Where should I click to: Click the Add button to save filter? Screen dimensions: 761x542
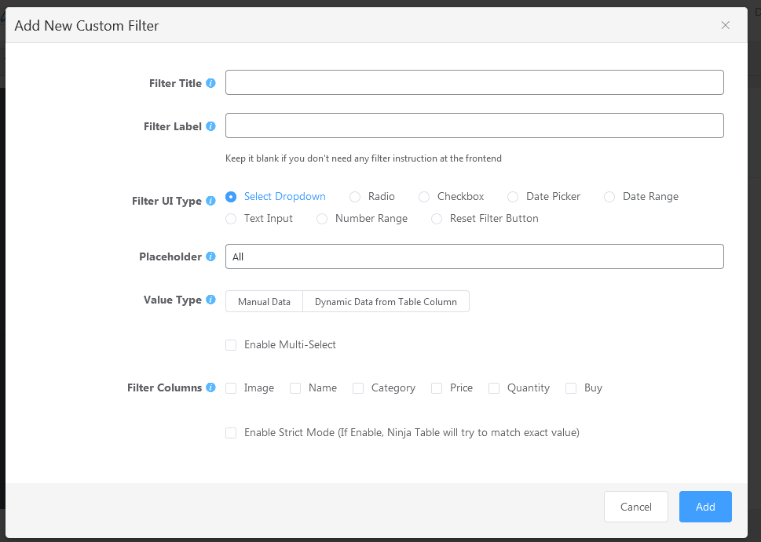(704, 507)
